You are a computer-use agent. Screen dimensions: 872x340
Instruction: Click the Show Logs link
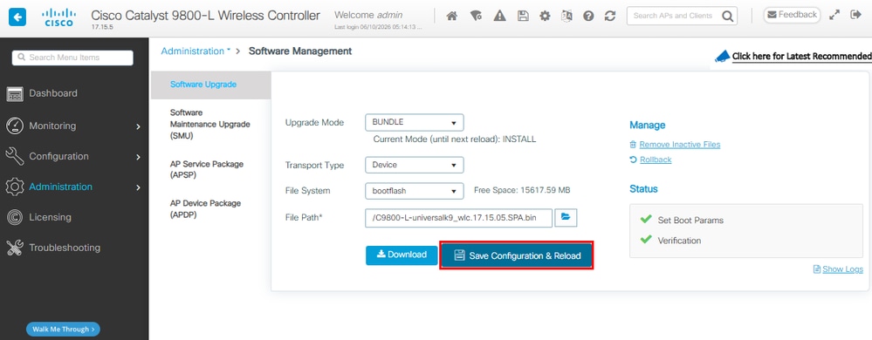pyautogui.click(x=842, y=269)
